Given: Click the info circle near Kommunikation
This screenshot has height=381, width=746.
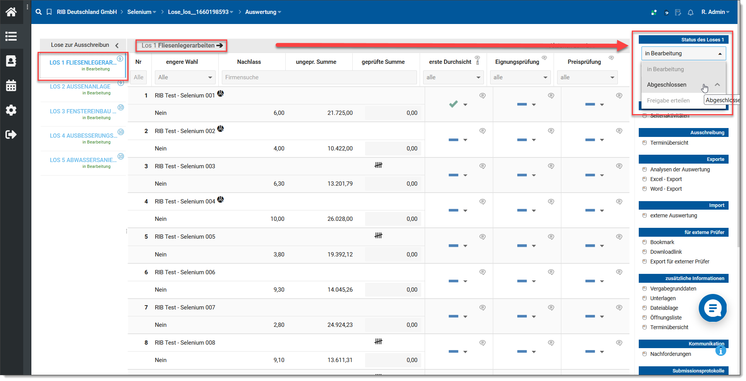Looking at the screenshot, I should pos(720,351).
